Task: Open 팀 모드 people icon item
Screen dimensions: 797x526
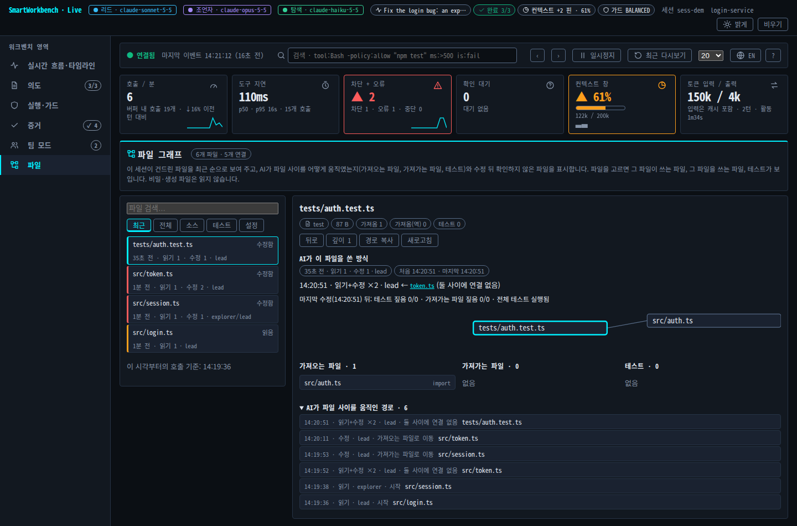Action: coord(55,145)
